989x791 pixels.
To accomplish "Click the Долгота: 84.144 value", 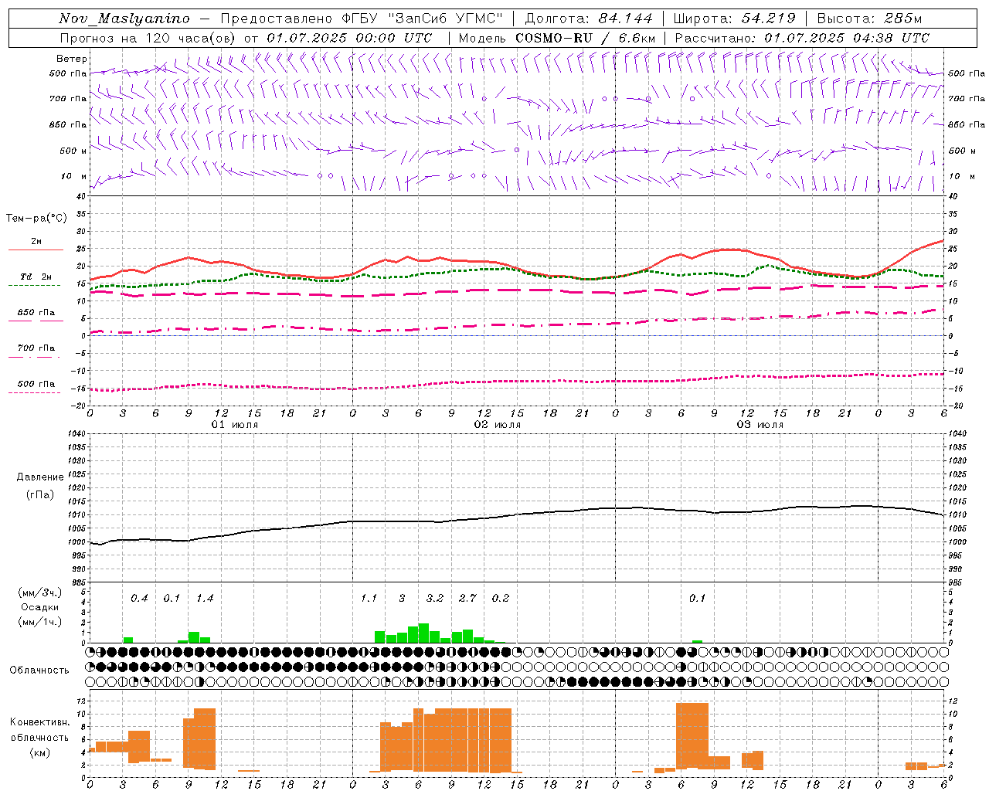I will point(589,19).
